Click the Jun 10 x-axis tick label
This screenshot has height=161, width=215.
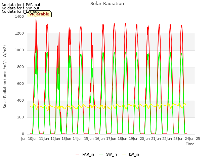click(x=27, y=139)
